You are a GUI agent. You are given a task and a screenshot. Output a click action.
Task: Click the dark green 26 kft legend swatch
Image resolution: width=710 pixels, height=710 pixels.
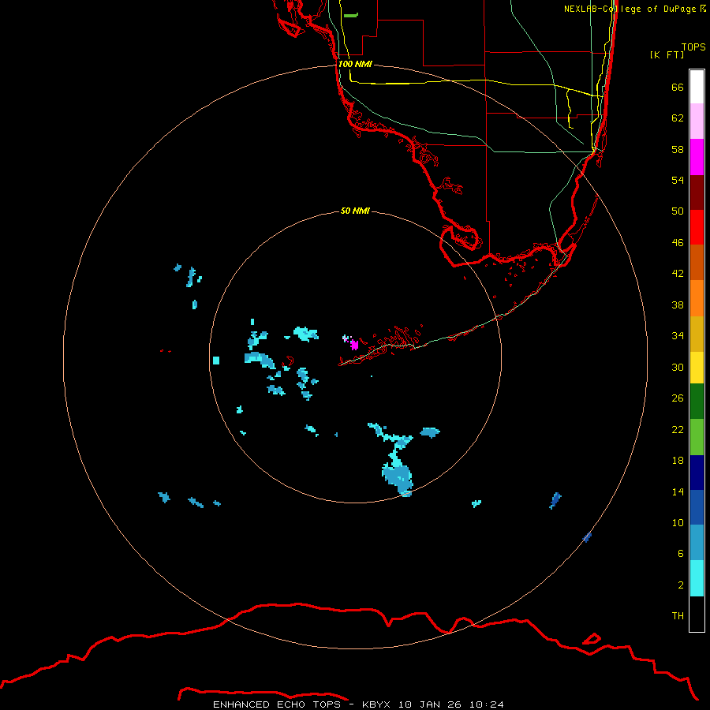click(697, 402)
